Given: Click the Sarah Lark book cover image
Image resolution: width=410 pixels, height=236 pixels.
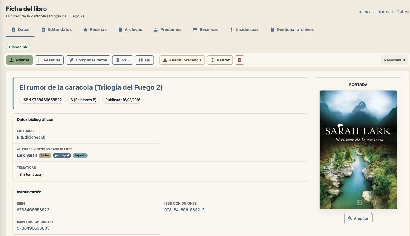Looking at the screenshot, I should tap(358, 150).
